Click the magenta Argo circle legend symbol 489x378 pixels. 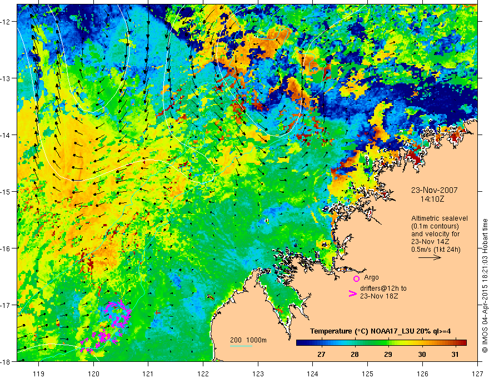coord(356,278)
